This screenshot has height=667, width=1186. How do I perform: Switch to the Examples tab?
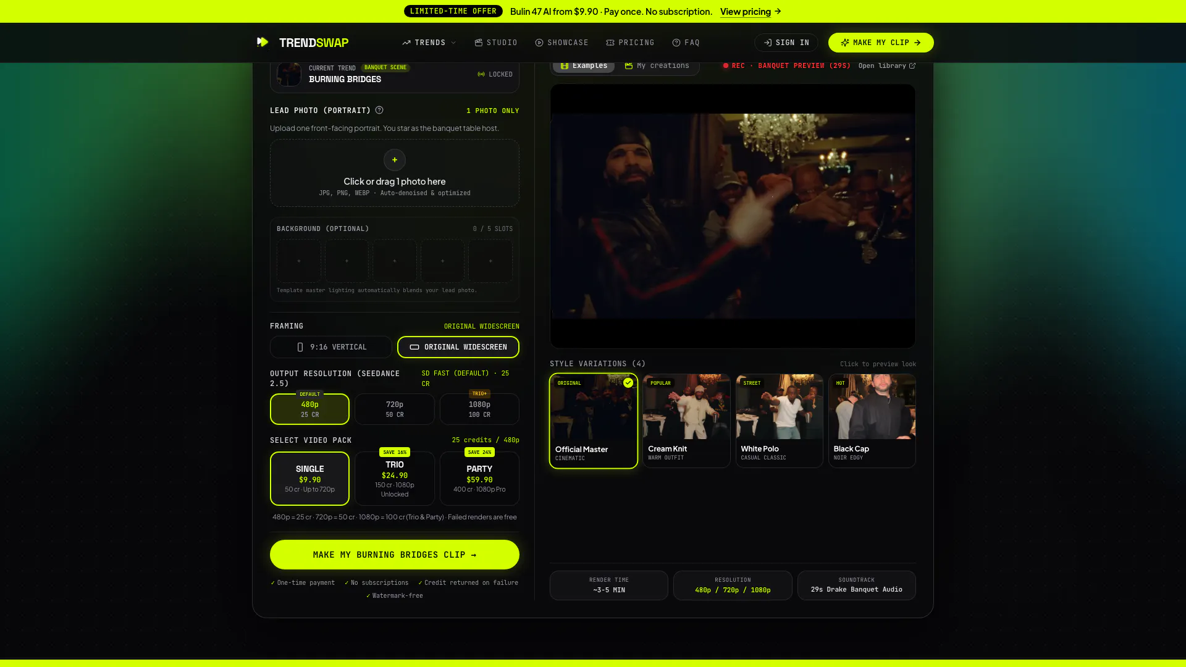584,65
